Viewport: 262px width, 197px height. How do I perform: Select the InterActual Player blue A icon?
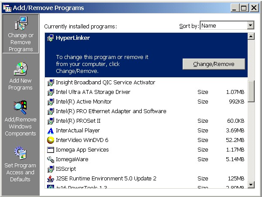point(51,131)
